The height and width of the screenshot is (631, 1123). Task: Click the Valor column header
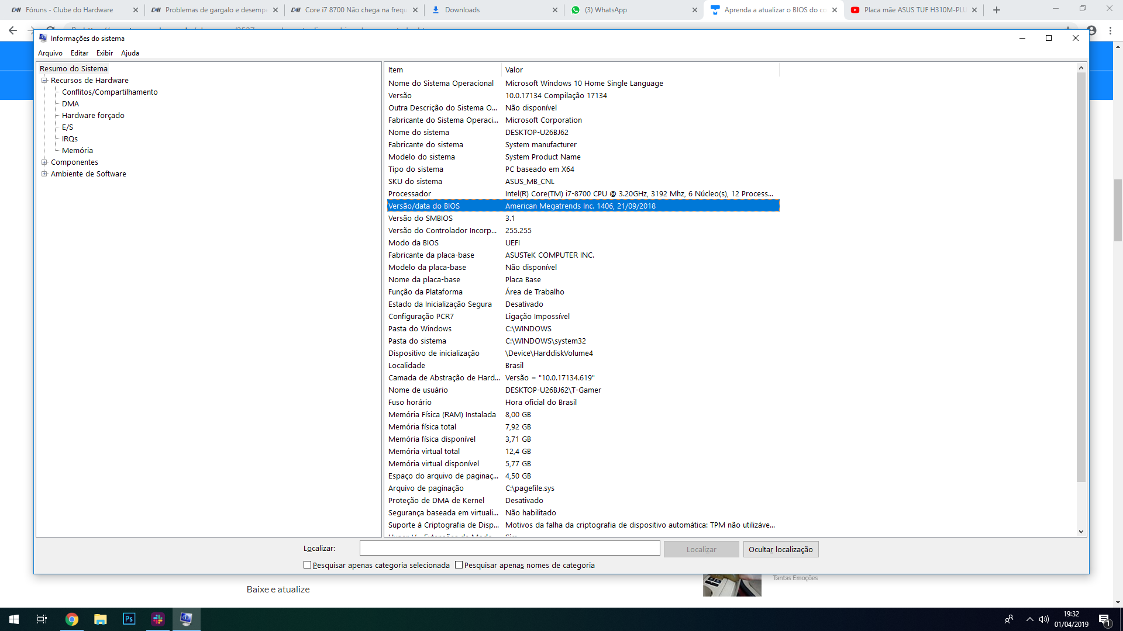click(640, 70)
